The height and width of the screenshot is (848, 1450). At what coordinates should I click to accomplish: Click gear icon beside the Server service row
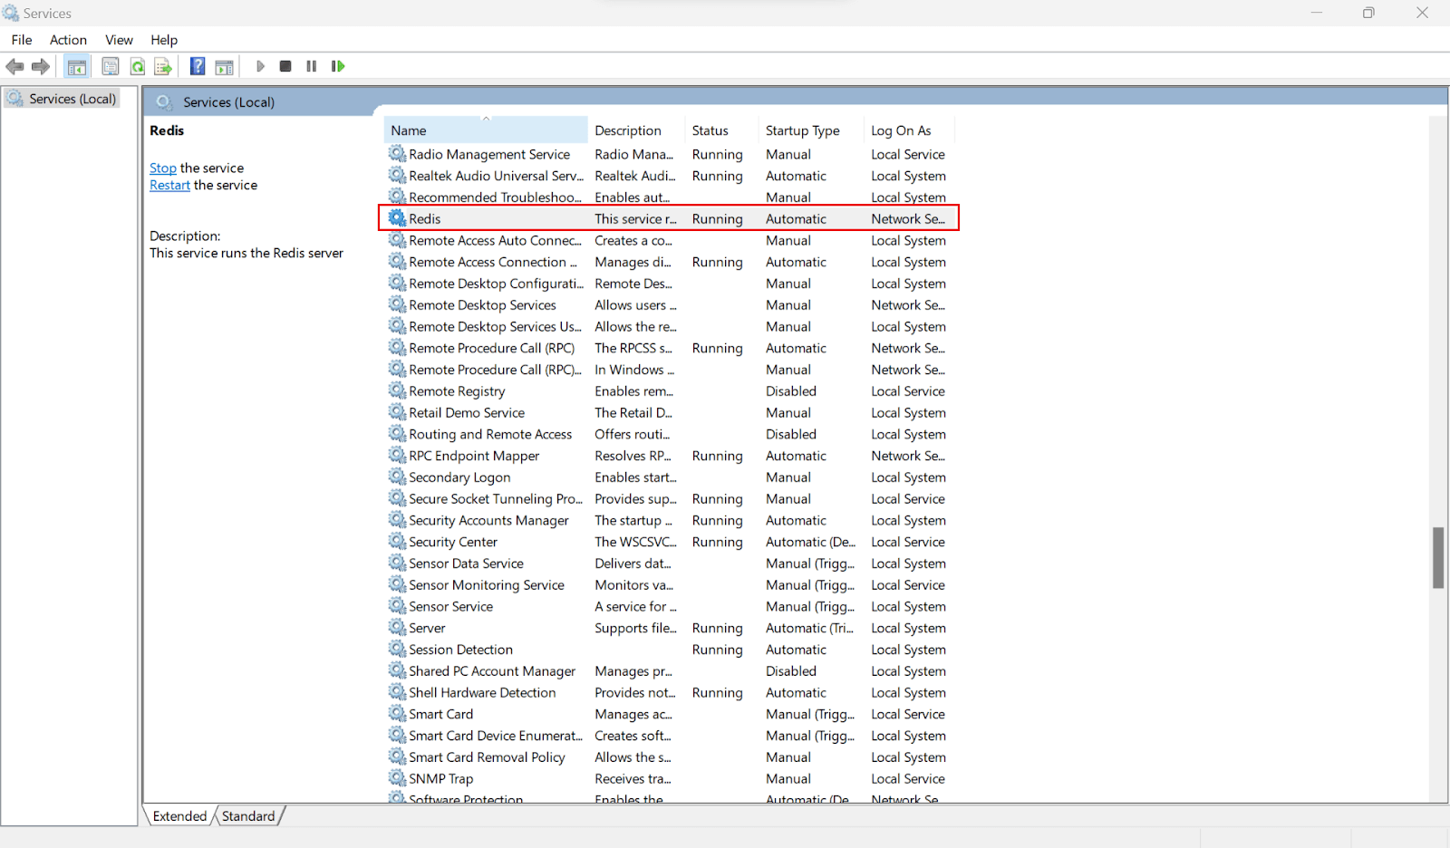[x=397, y=628]
